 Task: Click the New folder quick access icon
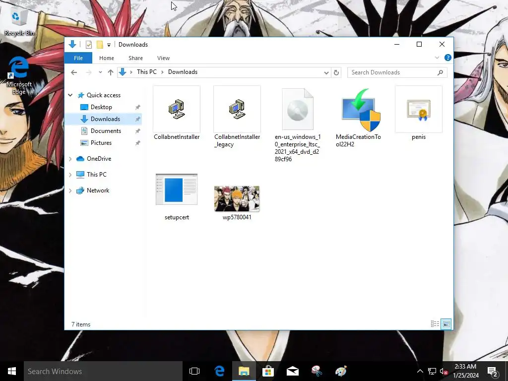[x=100, y=44]
